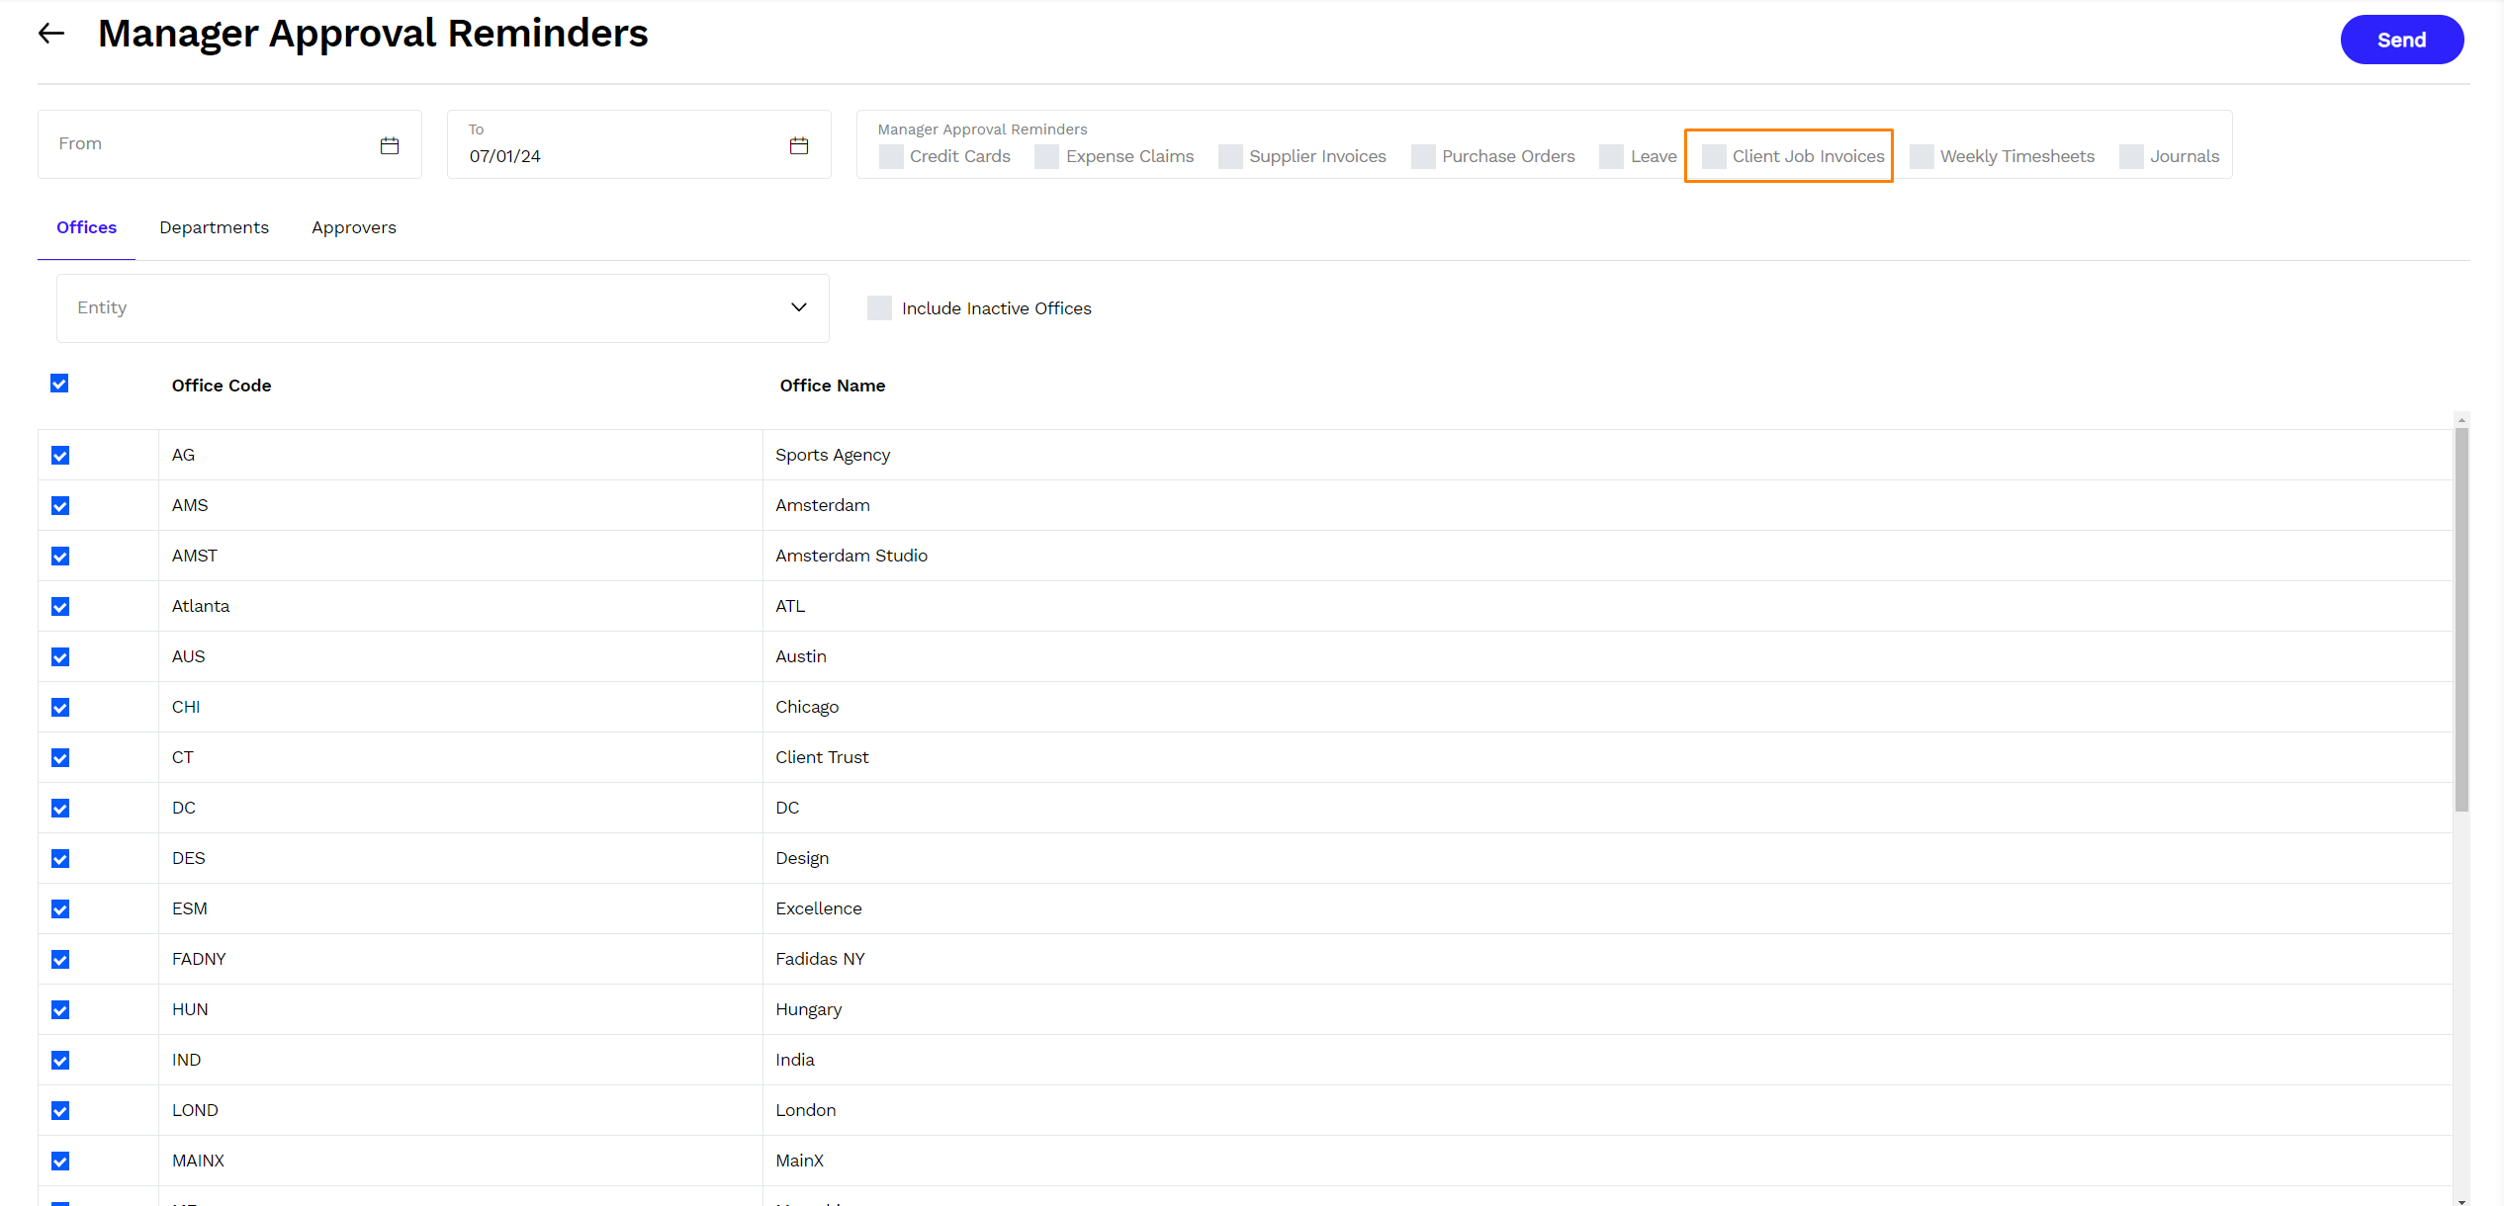Select the Excellence office name
The height and width of the screenshot is (1206, 2504).
pyautogui.click(x=1607, y=908)
